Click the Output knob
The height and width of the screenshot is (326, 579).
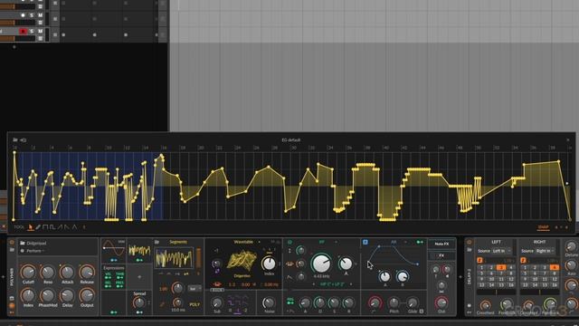click(87, 295)
